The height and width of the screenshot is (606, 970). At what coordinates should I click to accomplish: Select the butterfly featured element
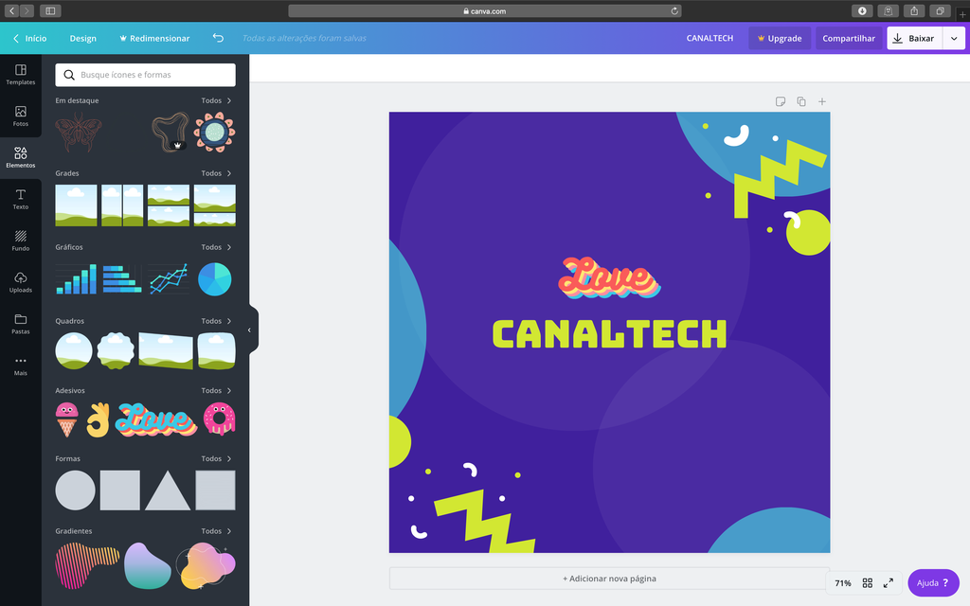point(78,132)
